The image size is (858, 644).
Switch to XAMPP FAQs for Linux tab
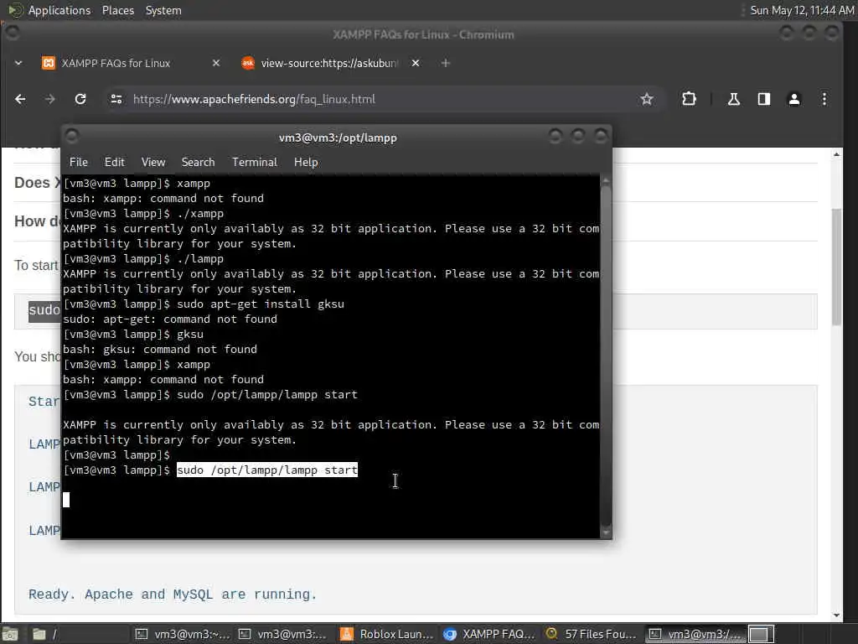tap(130, 63)
